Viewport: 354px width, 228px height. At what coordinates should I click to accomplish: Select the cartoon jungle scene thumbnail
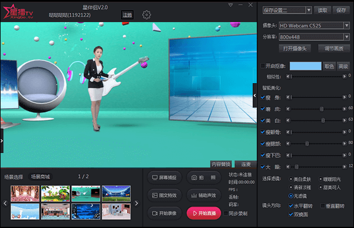pyautogui.click(x=55, y=194)
